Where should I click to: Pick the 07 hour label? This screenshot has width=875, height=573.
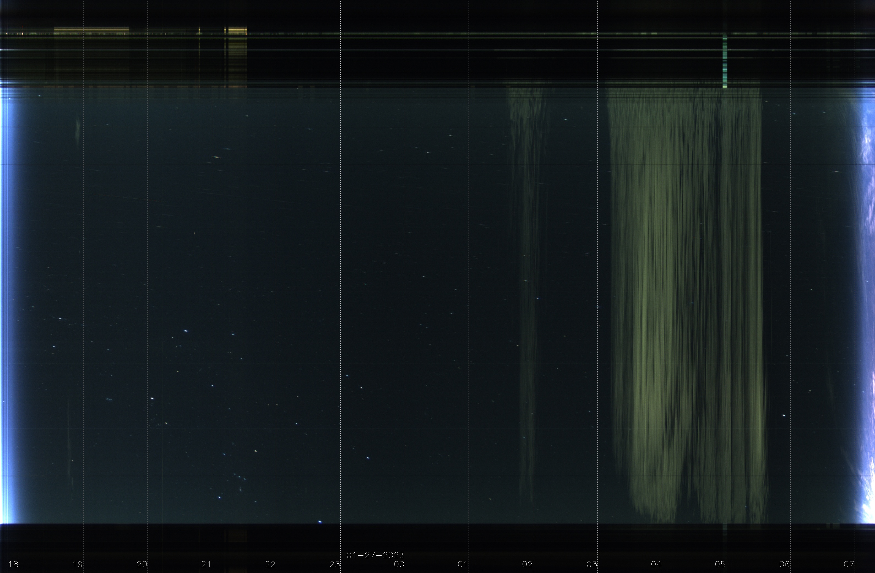tap(849, 564)
